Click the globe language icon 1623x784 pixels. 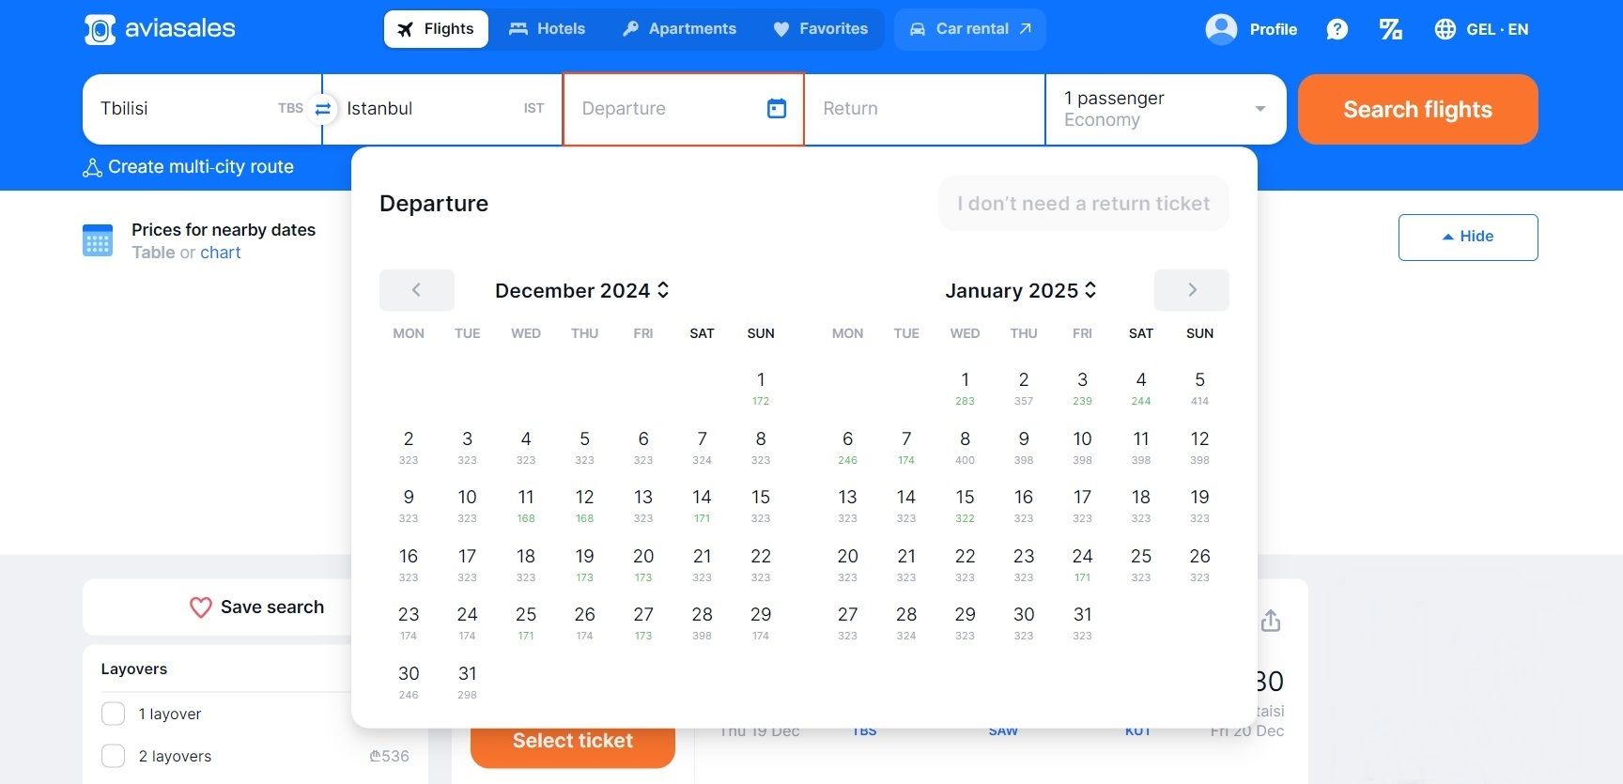tap(1445, 29)
